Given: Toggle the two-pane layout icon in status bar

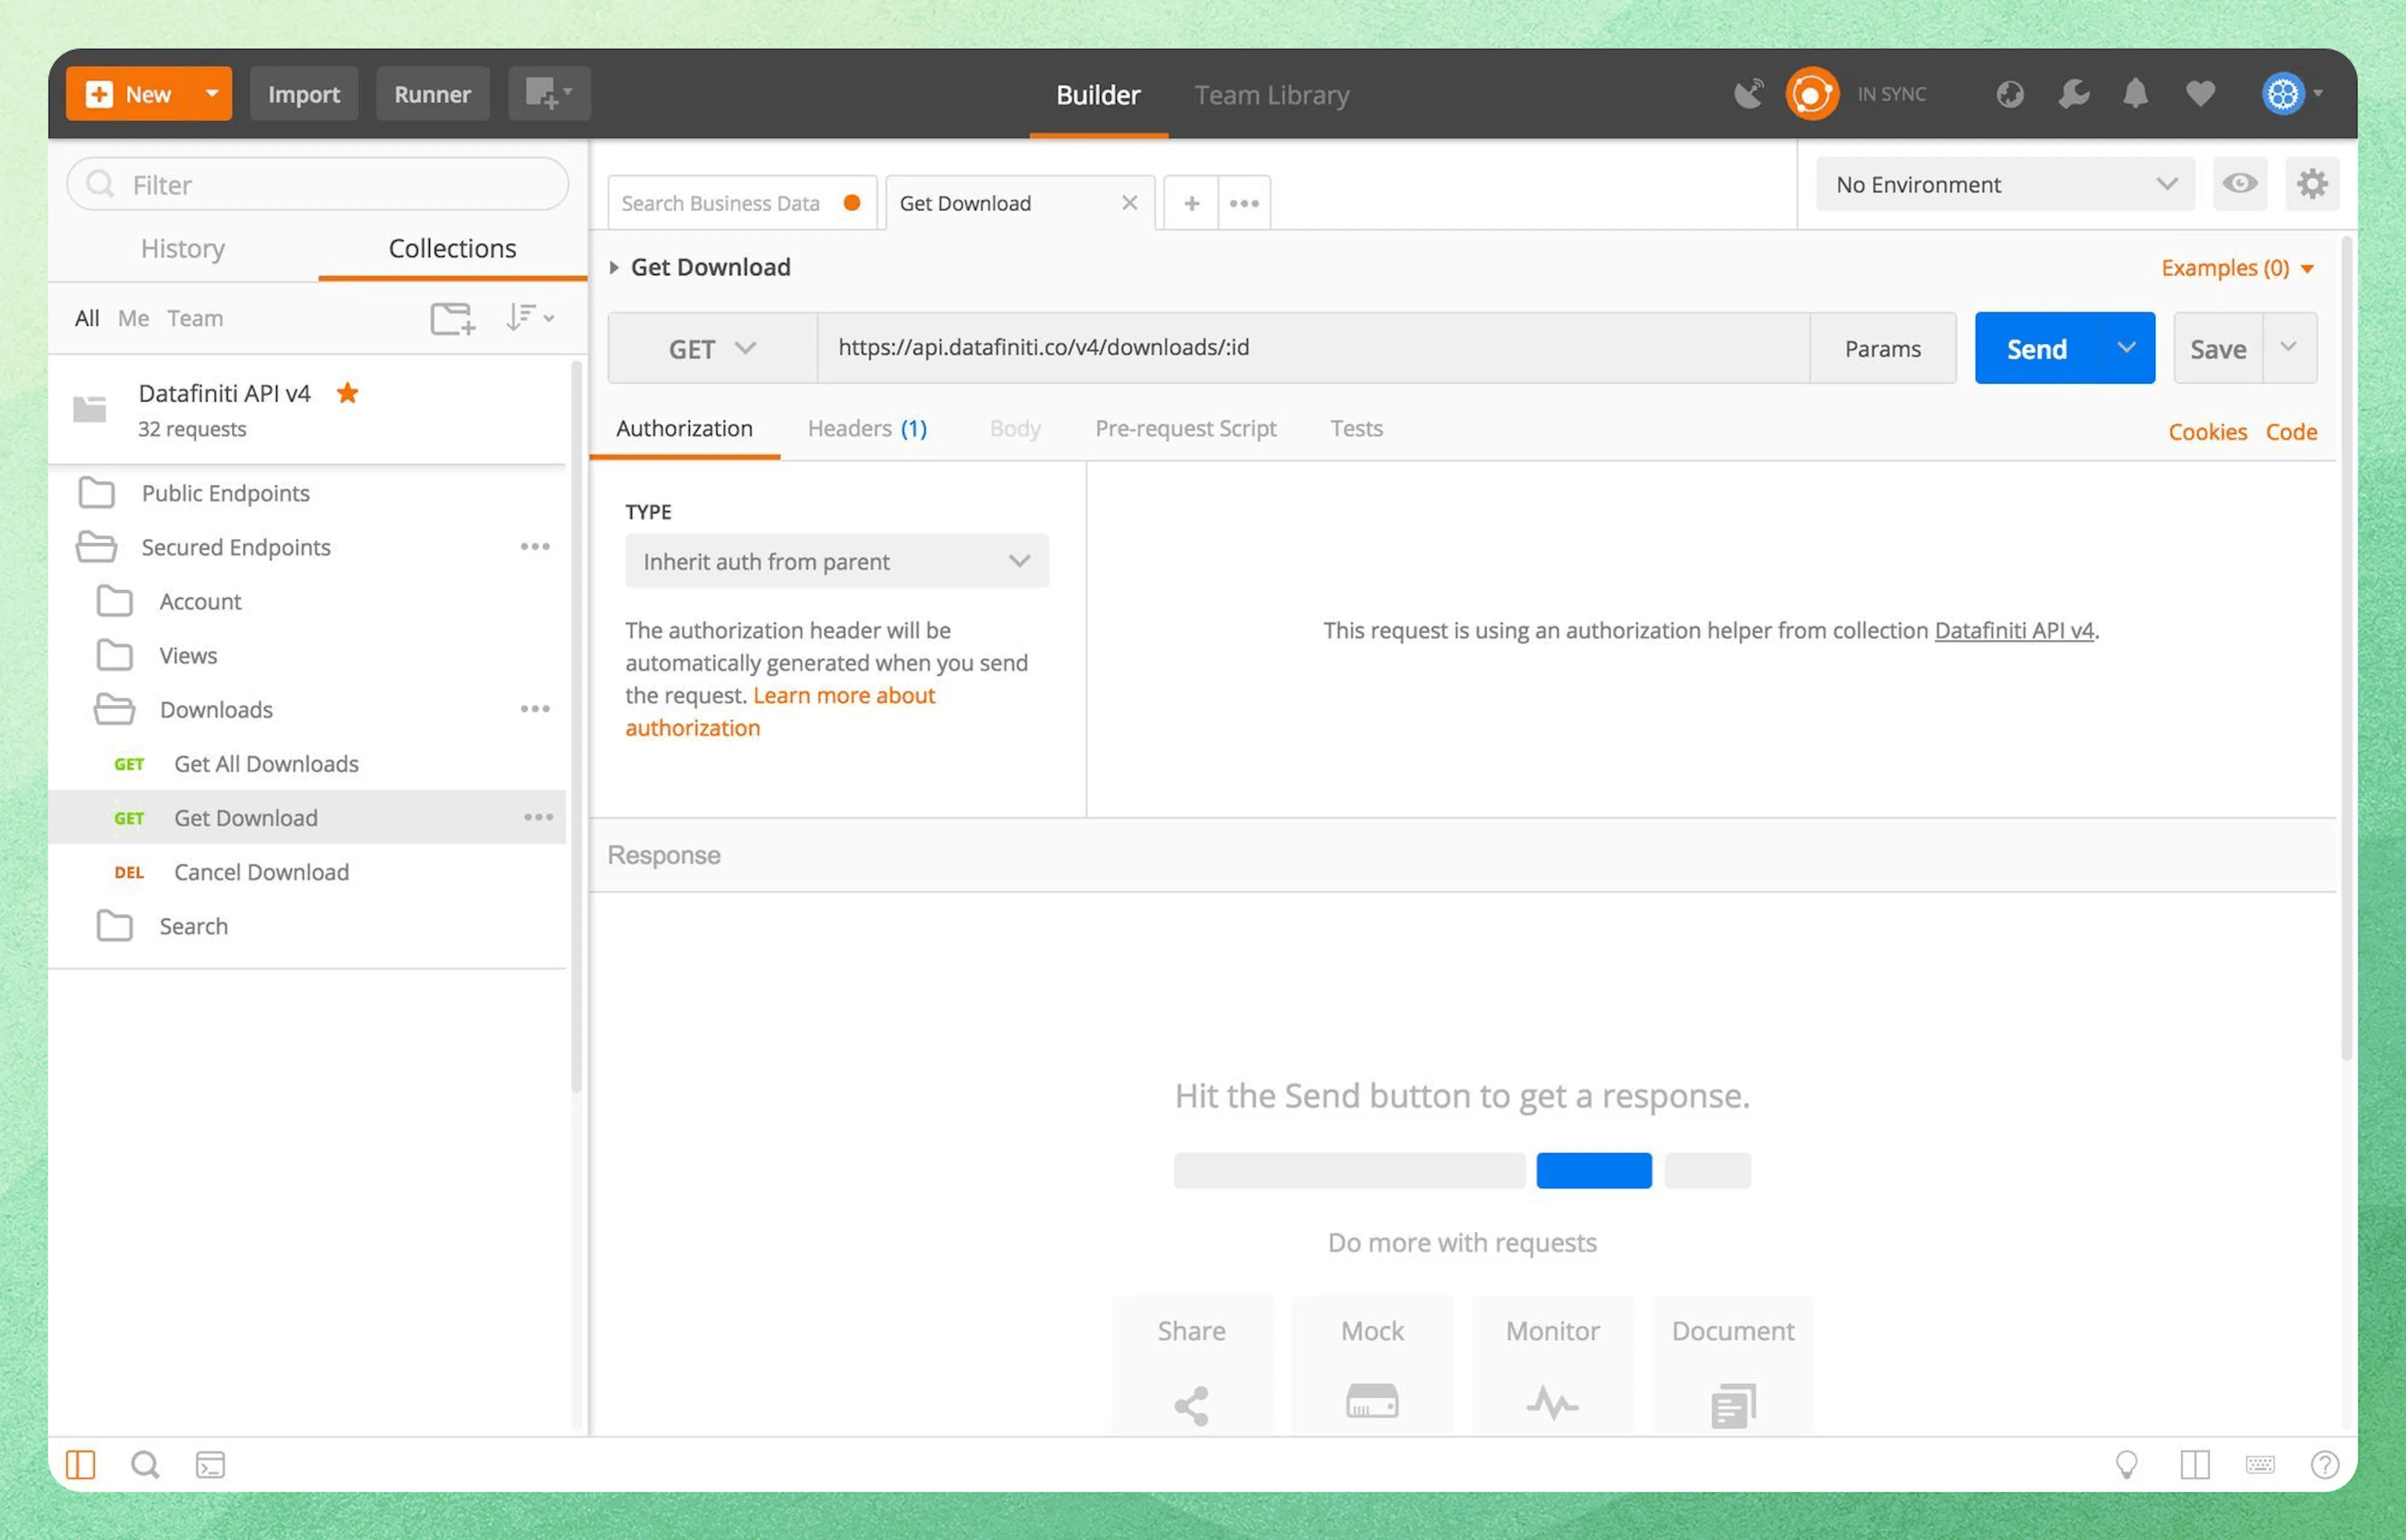Looking at the screenshot, I should [2196, 1464].
